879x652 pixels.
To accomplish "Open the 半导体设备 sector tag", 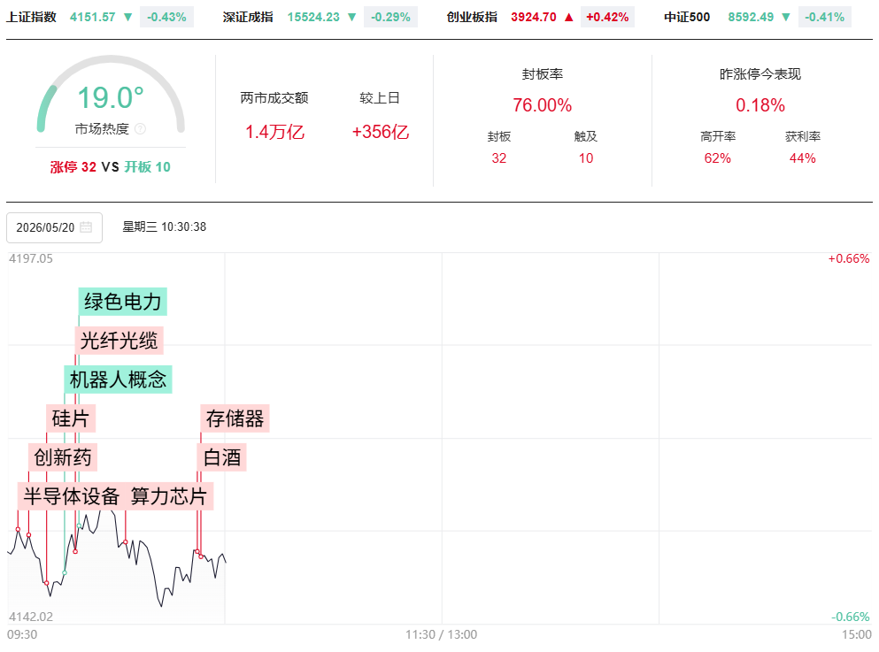I will [71, 496].
